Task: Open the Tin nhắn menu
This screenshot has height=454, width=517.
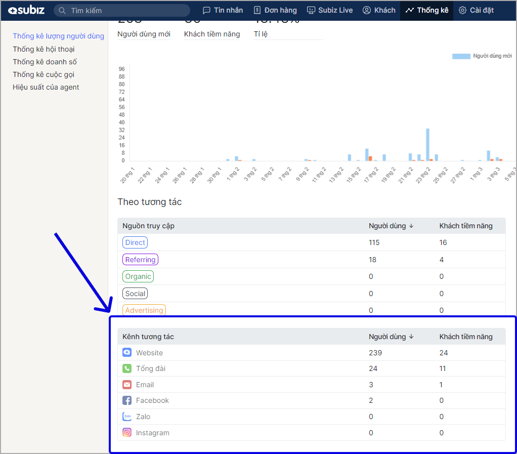Action: click(x=223, y=10)
